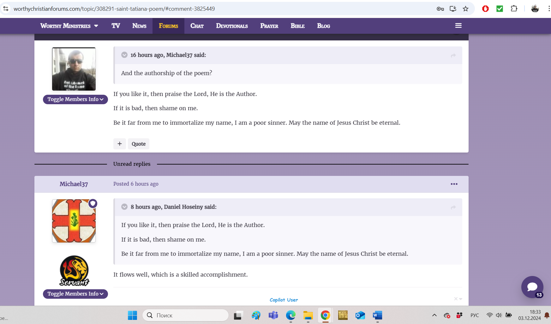Collapse the Daniel Hoseiny quote with the circle arrow icon
551x324 pixels.
(x=124, y=207)
